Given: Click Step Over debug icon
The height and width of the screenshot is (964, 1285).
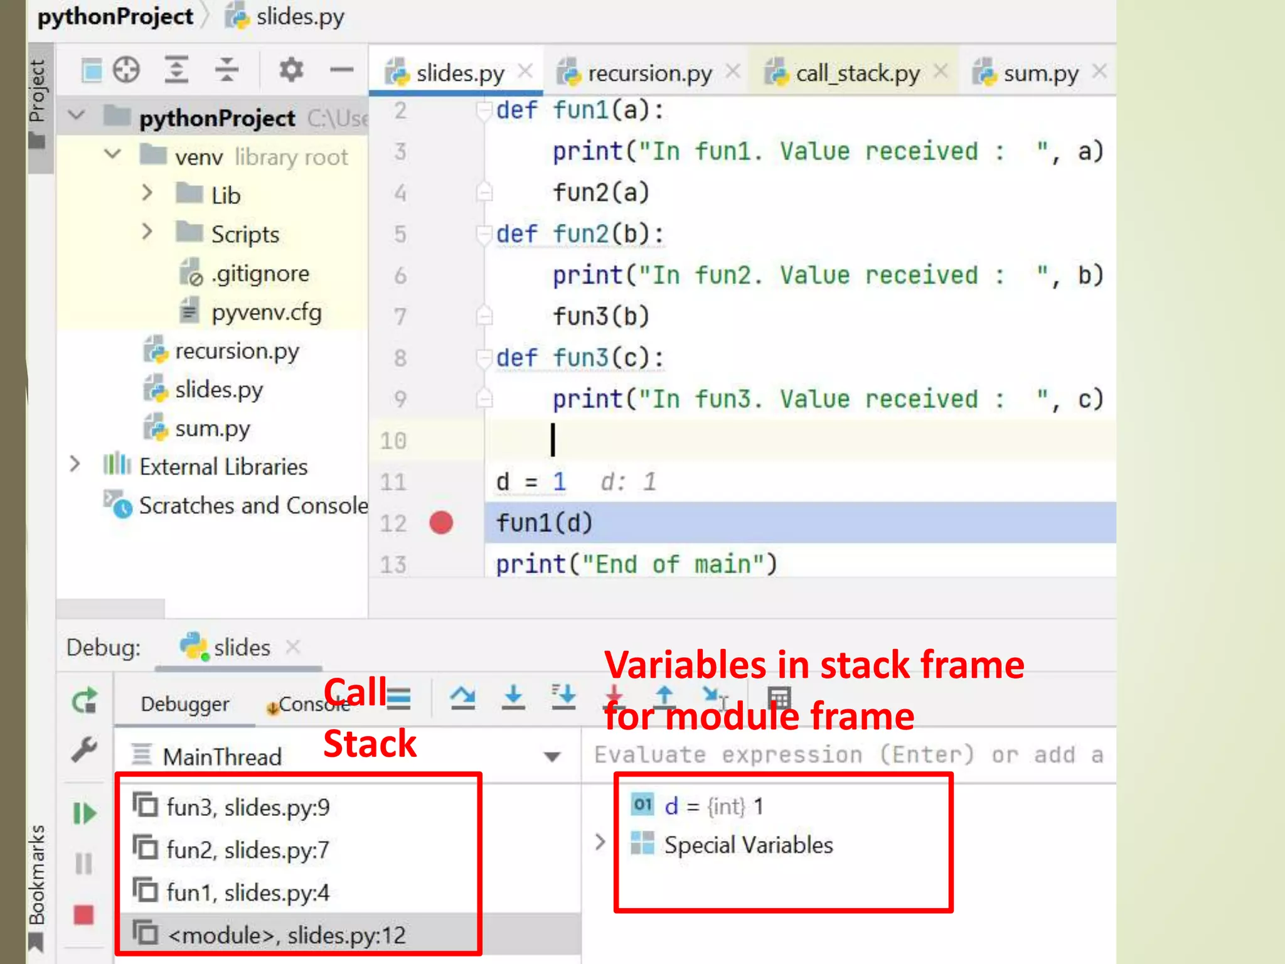Looking at the screenshot, I should coord(462,697).
